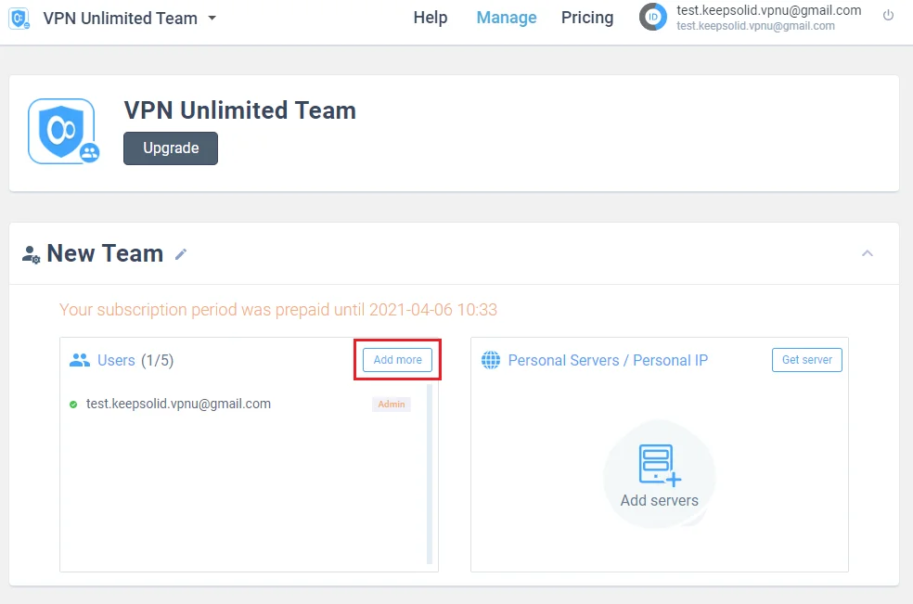913x604 pixels.
Task: Select user test.keepsolid.vpnu@gmail.com in list
Action: (x=178, y=404)
